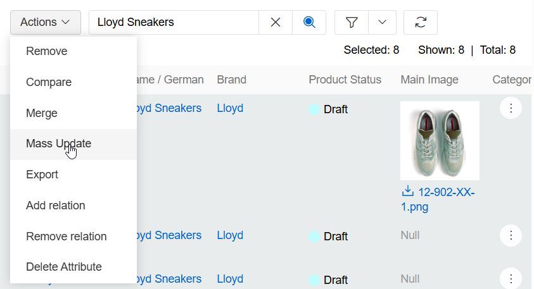Clear the Lloyd Sneakers search text
534x289 pixels.
(276, 22)
